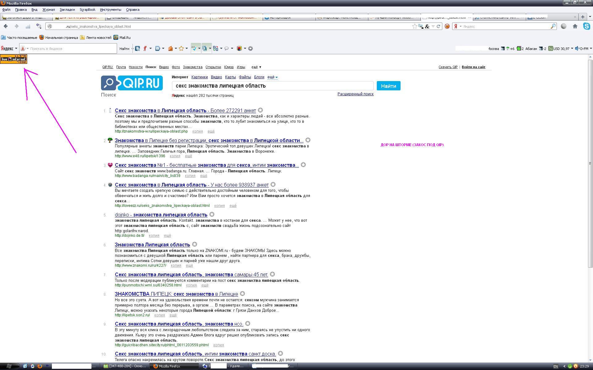Open the Закладки menu
Image resolution: width=593 pixels, height=370 pixels.
(67, 10)
